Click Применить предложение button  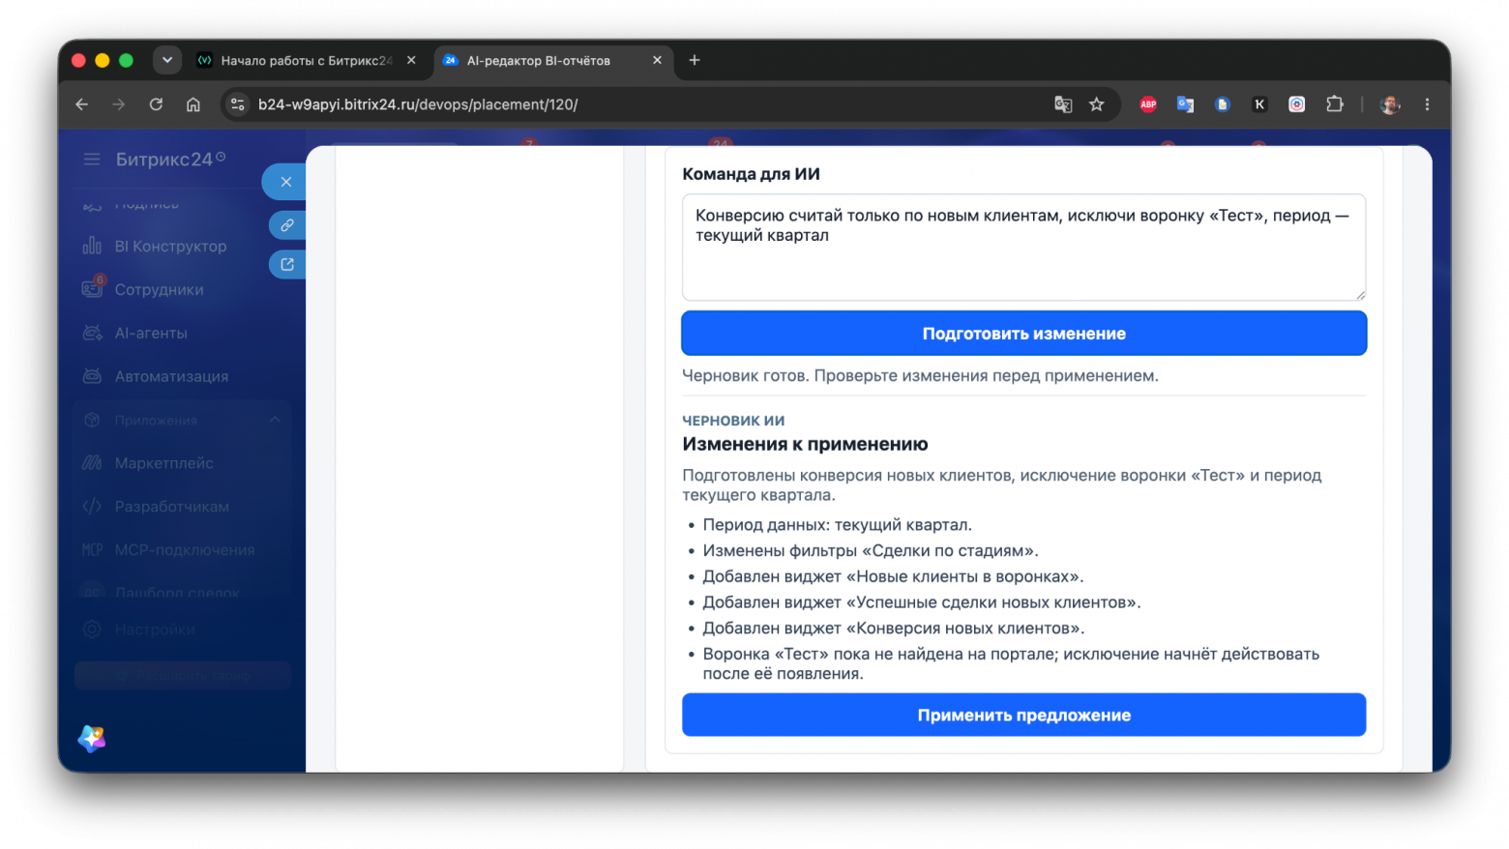pos(1023,716)
